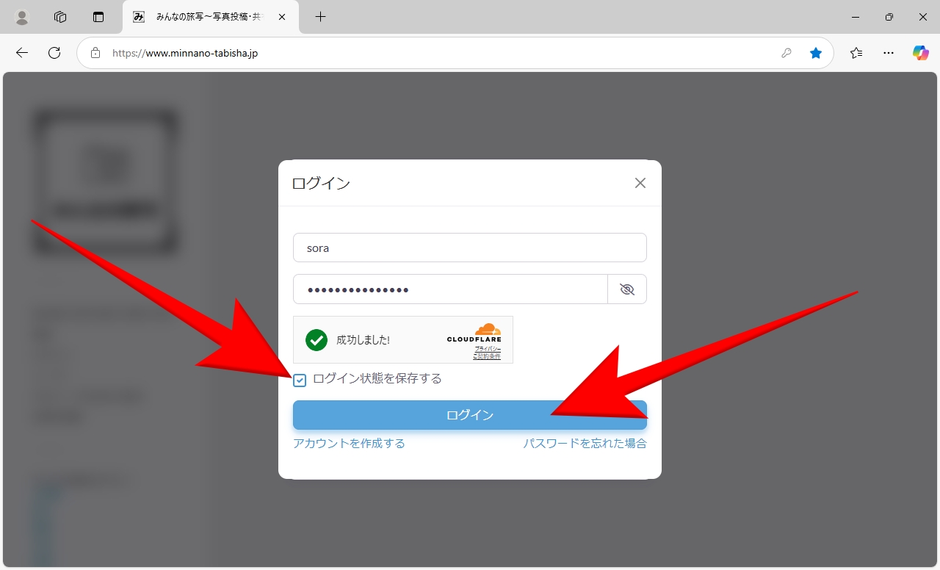Open a new tab with plus button
The height and width of the screenshot is (570, 940).
(320, 17)
